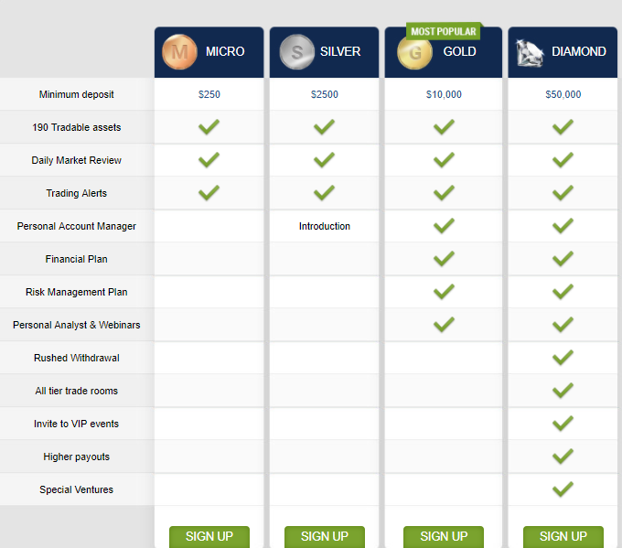Click Gold's Financial Plan checkmark
622x548 pixels.
[x=444, y=259]
